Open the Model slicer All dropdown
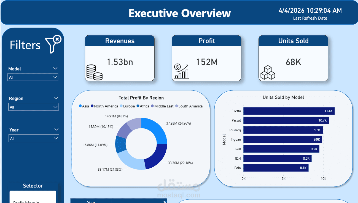 33,77
